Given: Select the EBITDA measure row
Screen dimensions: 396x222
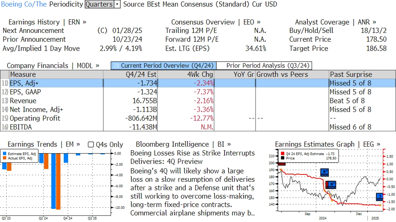Looking at the screenshot, I should tap(198, 127).
